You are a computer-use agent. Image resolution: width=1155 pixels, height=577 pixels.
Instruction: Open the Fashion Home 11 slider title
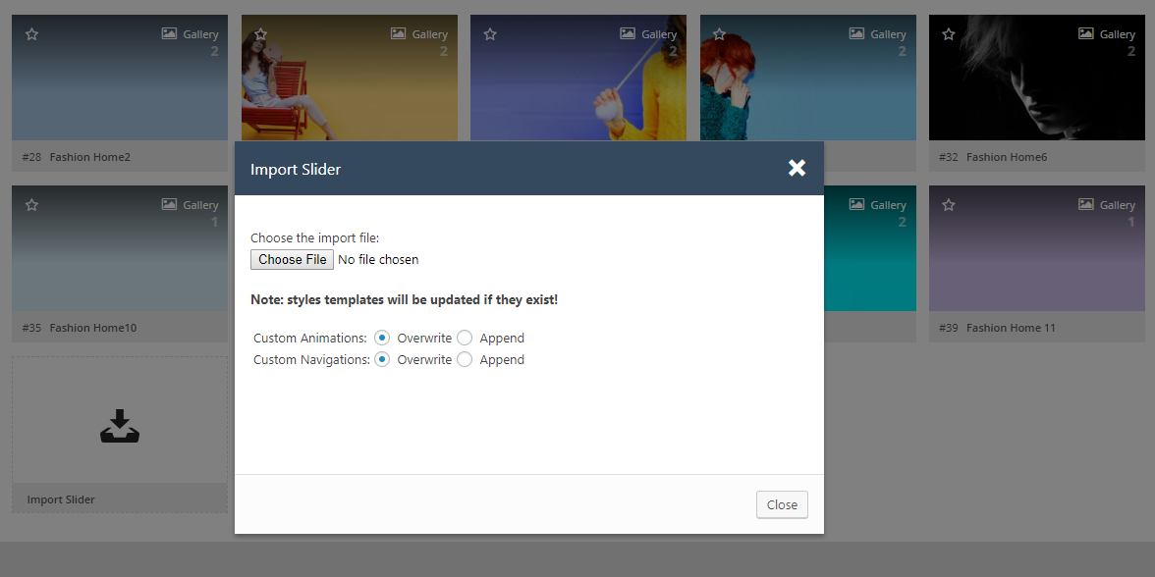click(1011, 328)
